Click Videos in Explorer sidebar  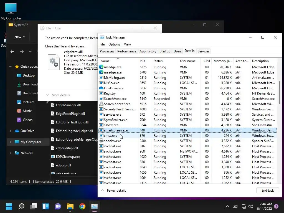25,120
